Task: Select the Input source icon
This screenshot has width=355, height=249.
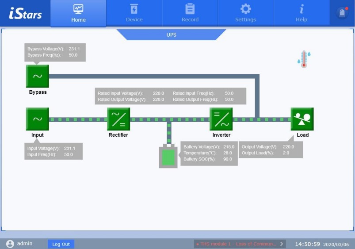Action: 38,119
